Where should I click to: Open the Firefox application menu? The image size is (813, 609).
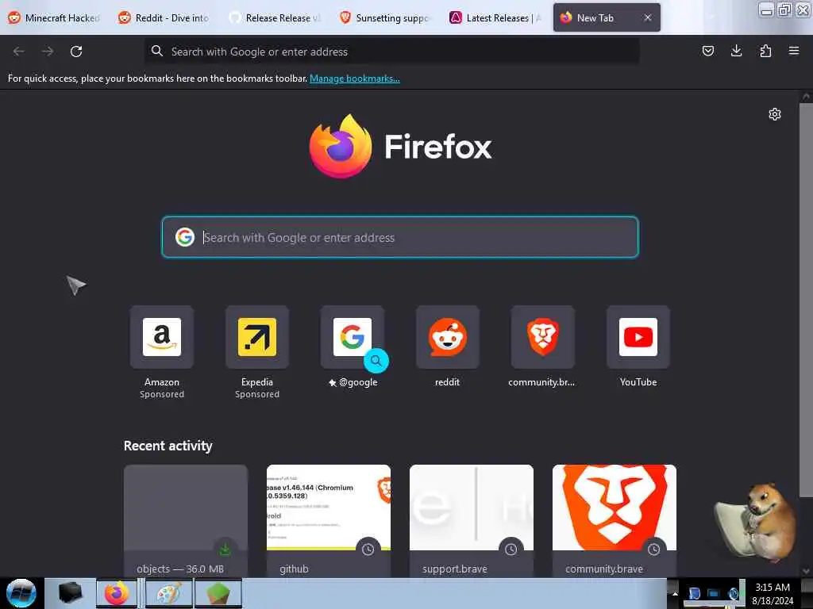pyautogui.click(x=794, y=51)
